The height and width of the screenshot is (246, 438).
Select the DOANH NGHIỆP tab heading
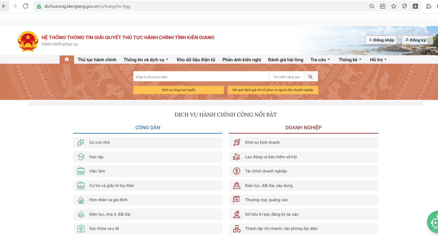click(x=303, y=127)
